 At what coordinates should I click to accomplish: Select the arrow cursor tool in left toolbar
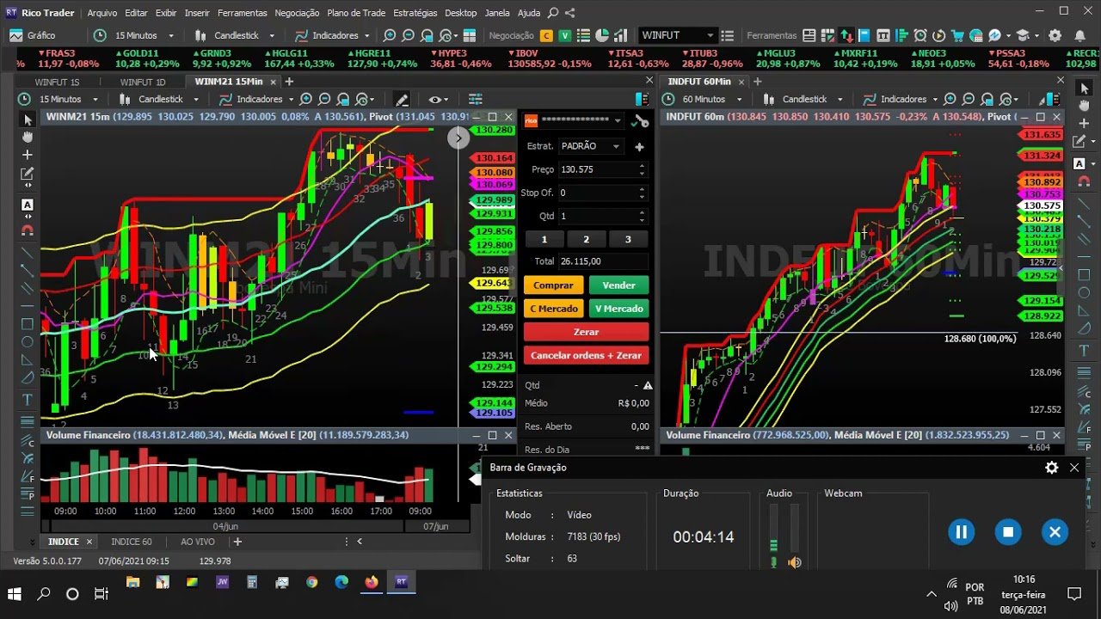tap(28, 120)
